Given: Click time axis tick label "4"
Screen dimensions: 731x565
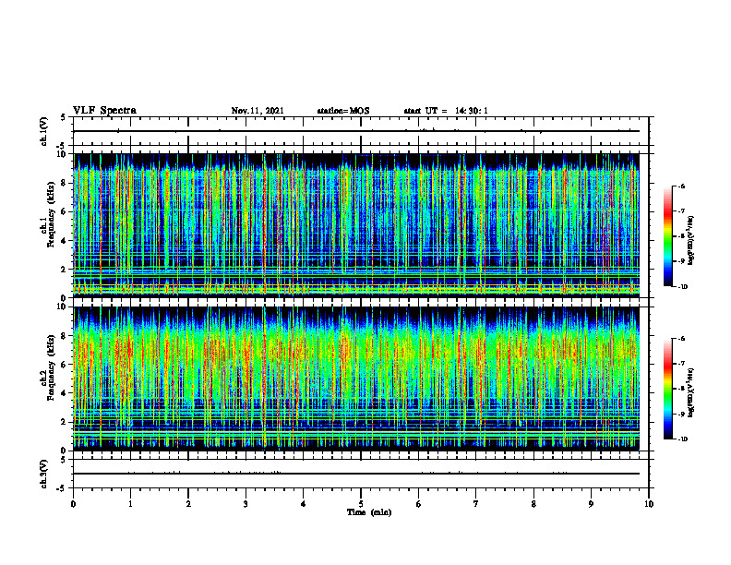Looking at the screenshot, I should click(x=304, y=504).
